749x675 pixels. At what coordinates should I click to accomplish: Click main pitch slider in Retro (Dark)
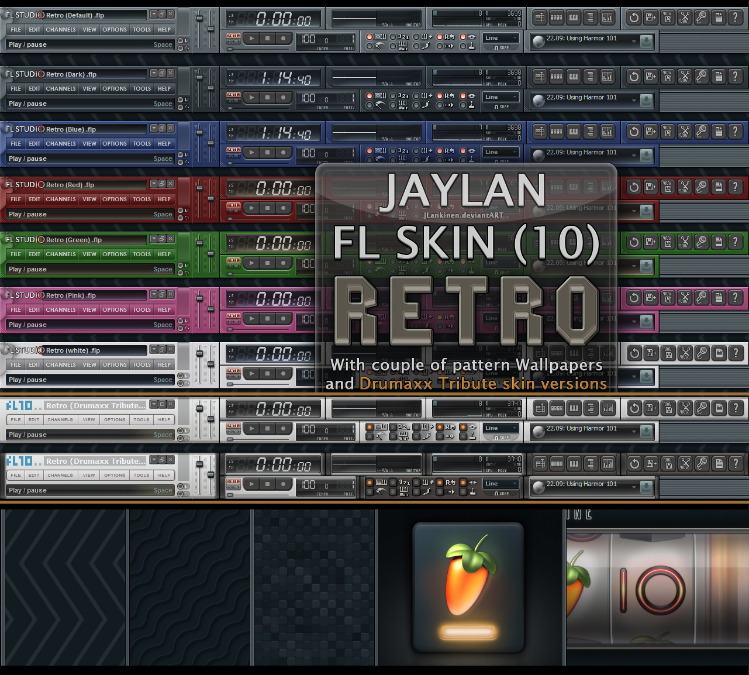tap(211, 88)
